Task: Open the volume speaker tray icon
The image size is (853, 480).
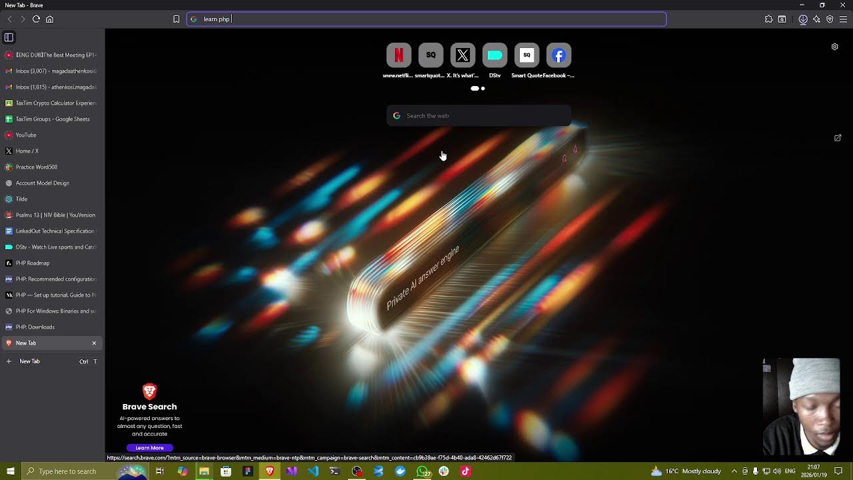Action: [777, 471]
